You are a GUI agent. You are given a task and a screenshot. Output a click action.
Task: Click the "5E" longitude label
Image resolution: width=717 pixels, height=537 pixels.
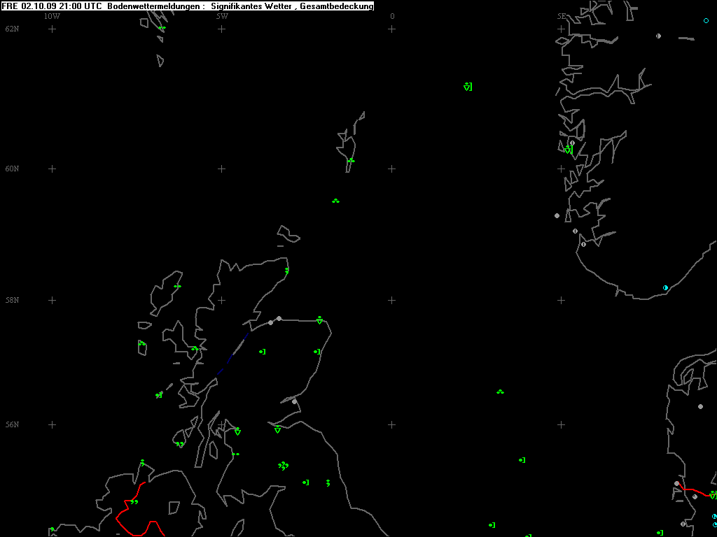point(561,16)
